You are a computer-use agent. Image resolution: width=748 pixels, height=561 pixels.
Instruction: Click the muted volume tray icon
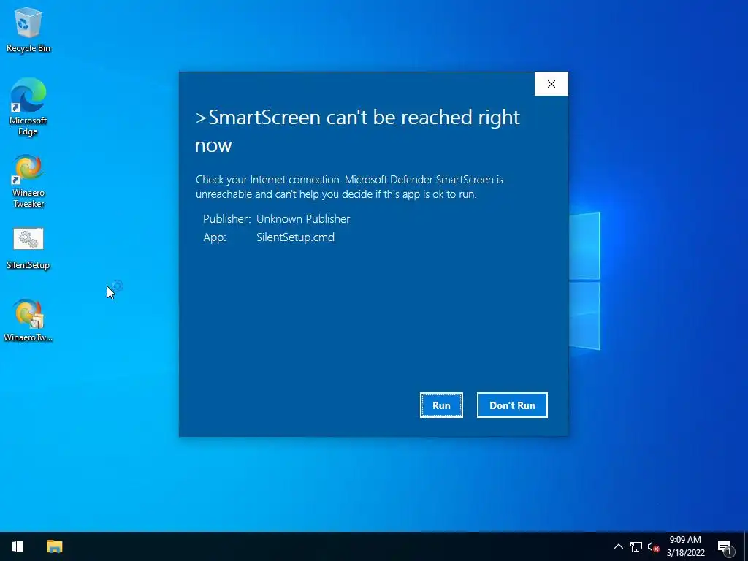click(653, 546)
